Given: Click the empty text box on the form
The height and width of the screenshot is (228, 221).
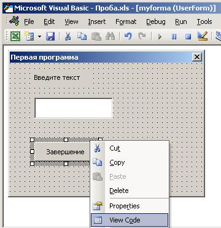Looking at the screenshot, I should tap(74, 108).
